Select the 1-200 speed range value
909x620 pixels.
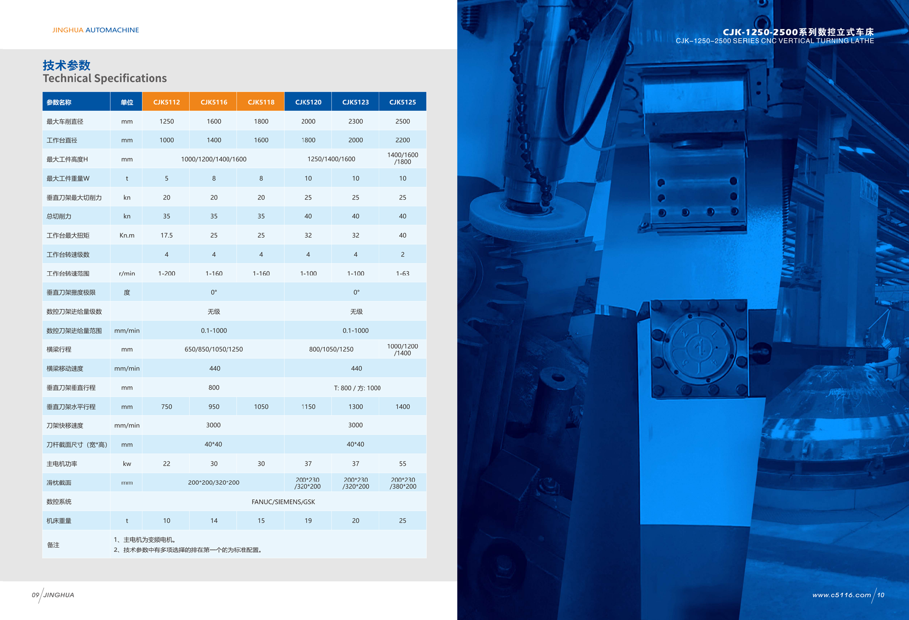point(167,274)
